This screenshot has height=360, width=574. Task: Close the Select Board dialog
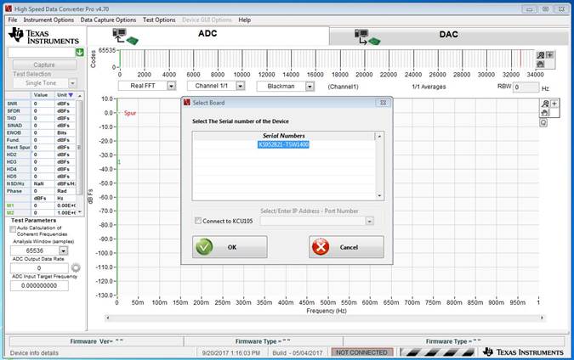(x=383, y=103)
